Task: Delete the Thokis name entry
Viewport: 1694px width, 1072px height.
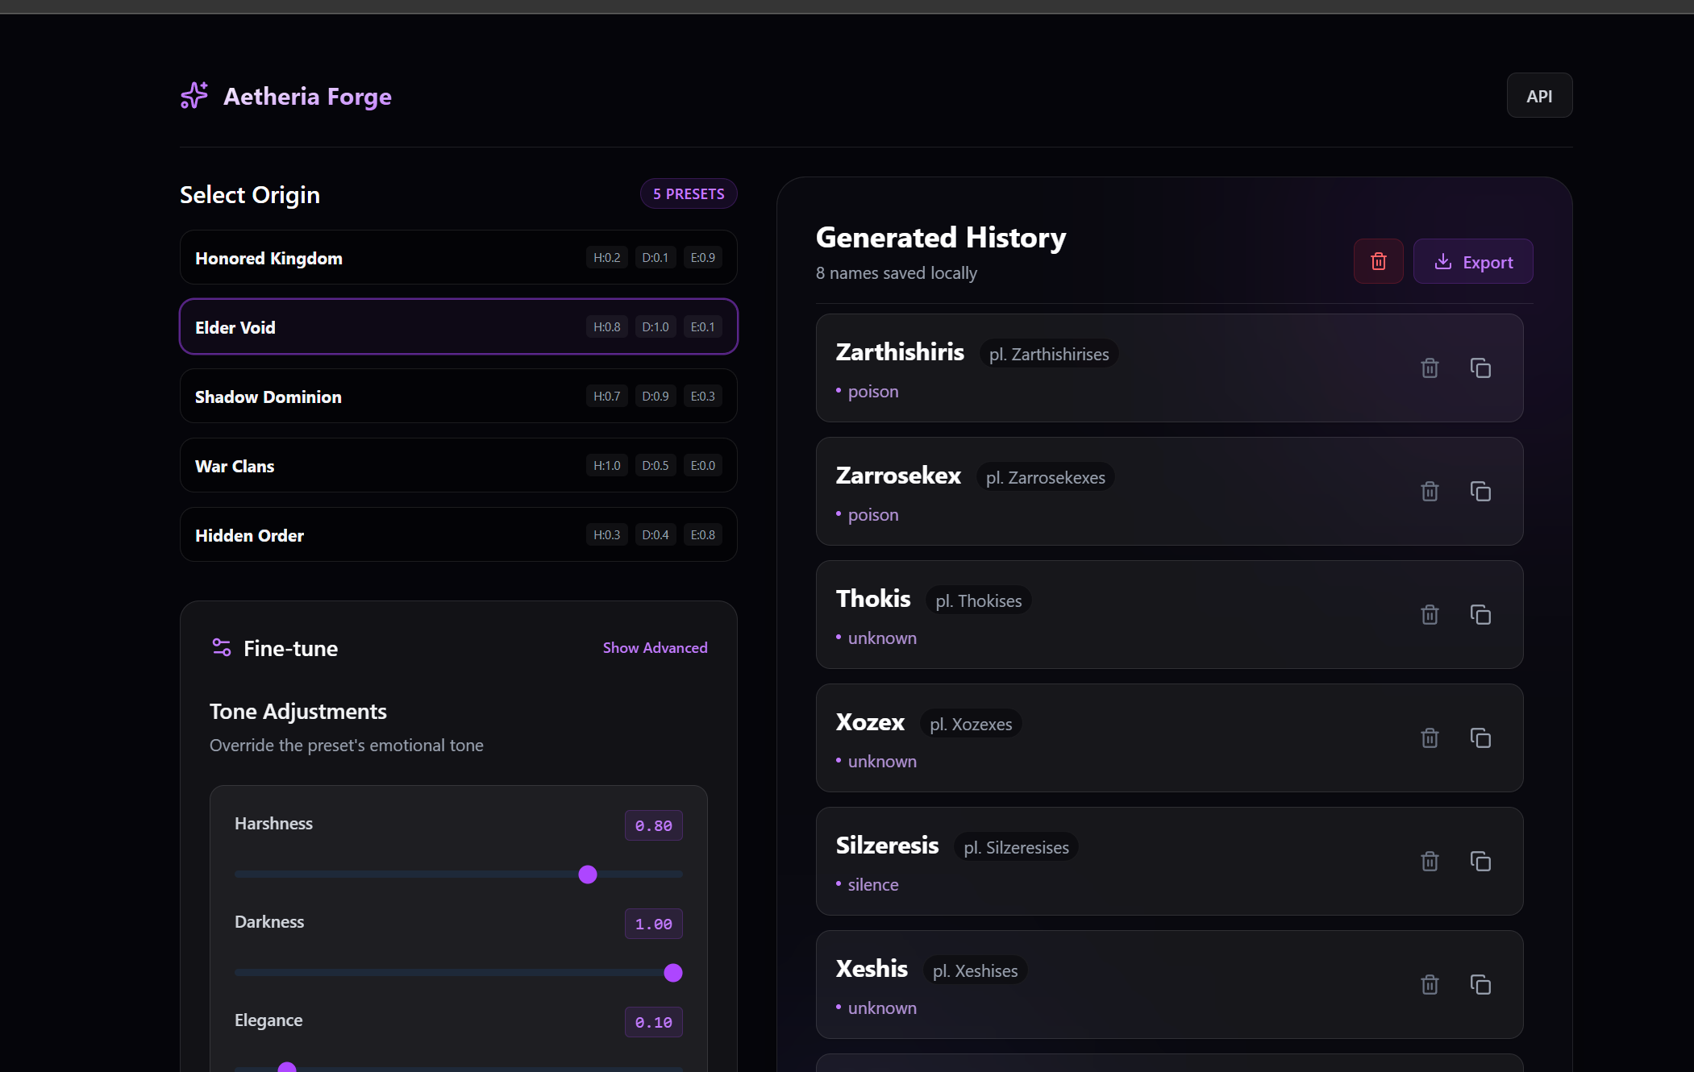Action: coord(1430,615)
